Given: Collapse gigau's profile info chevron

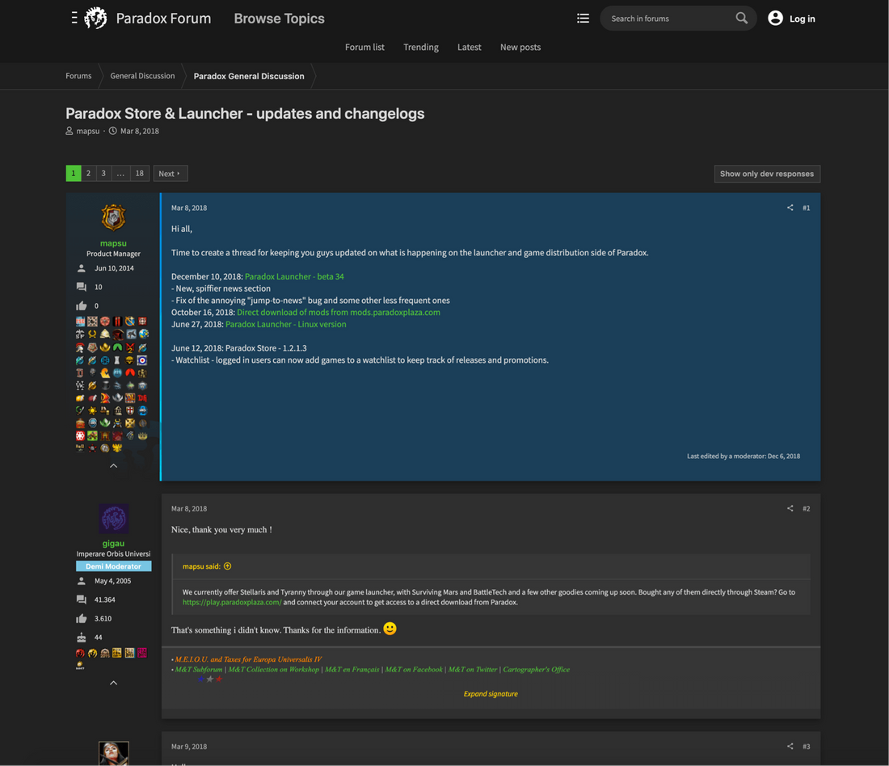Looking at the screenshot, I should click(x=113, y=683).
